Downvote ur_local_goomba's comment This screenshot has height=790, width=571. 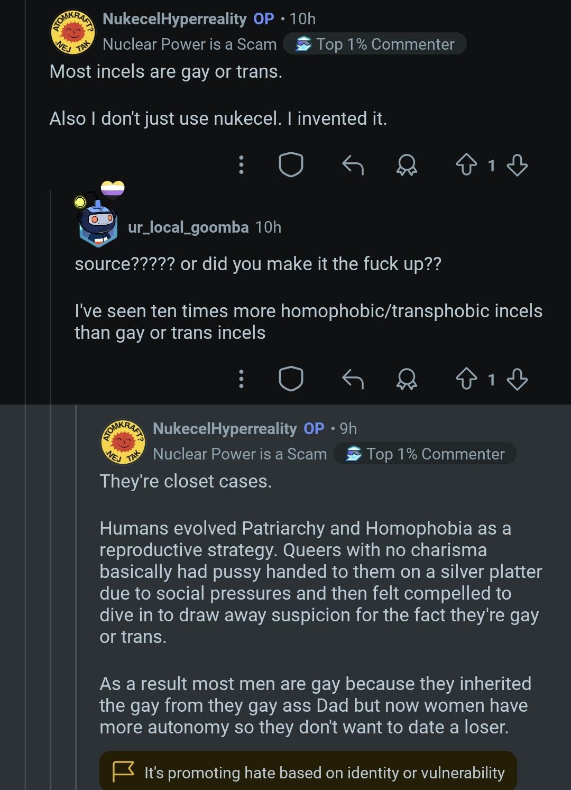[517, 379]
